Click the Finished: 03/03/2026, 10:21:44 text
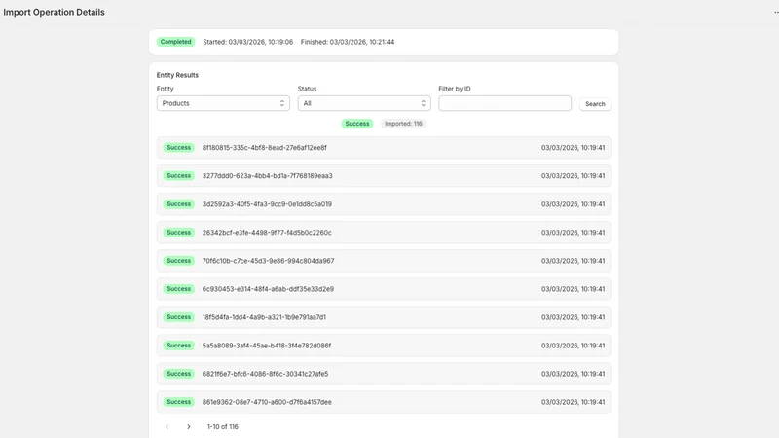 click(x=348, y=42)
